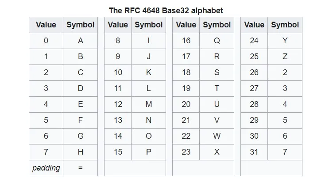Click the value cell showing 31
This screenshot has width=329, height=186.
coord(254,152)
